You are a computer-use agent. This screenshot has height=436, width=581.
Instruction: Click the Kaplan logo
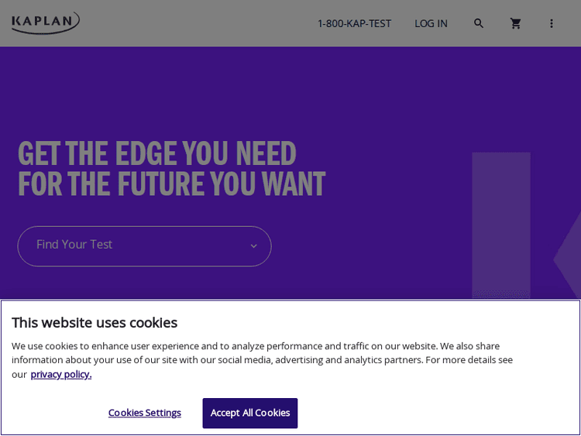(45, 22)
